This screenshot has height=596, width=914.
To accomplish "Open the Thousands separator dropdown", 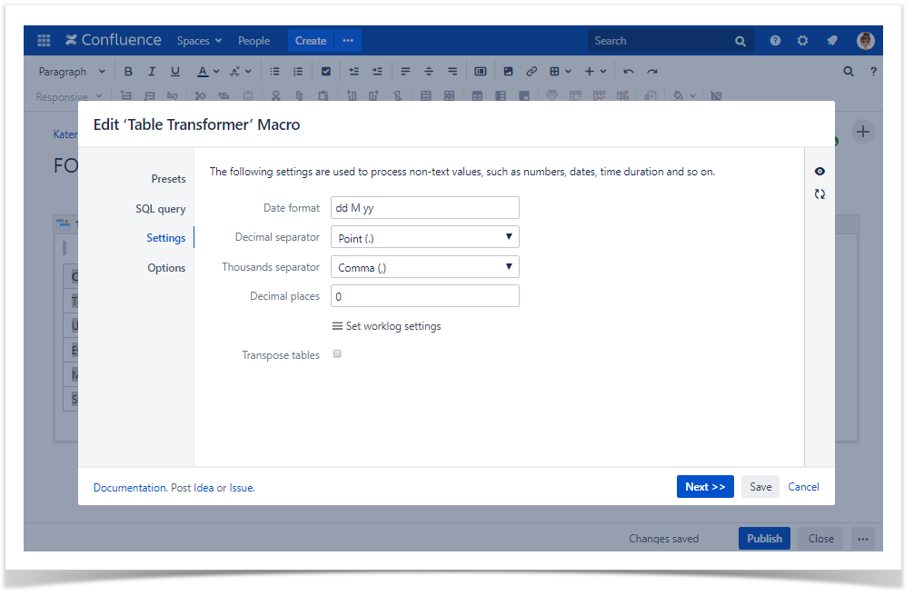I will pos(424,267).
